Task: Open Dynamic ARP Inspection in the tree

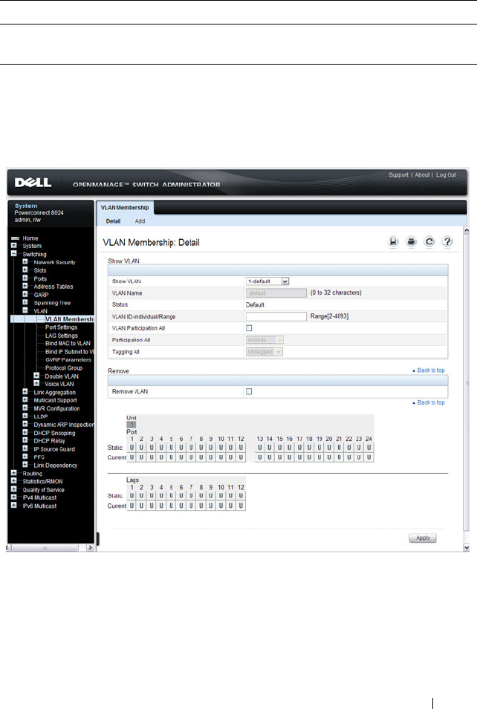Action: click(x=64, y=425)
